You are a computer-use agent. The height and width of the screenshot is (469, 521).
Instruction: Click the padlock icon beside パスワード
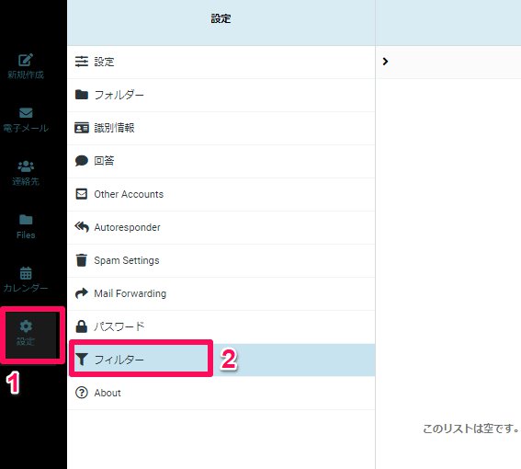pos(82,326)
